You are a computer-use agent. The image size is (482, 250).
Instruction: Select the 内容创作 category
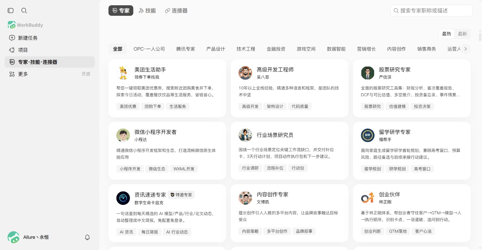(396, 49)
